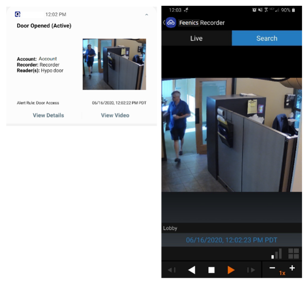This screenshot has height=284, width=306.
Task: Open the notification snapshot thumbnail
Action: point(114,64)
